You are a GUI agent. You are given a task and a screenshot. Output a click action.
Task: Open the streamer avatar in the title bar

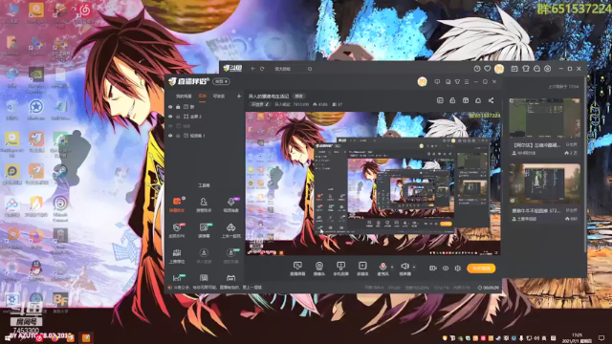point(422,81)
